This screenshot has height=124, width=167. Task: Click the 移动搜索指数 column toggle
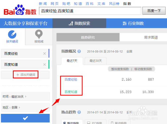[x=143, y=69]
